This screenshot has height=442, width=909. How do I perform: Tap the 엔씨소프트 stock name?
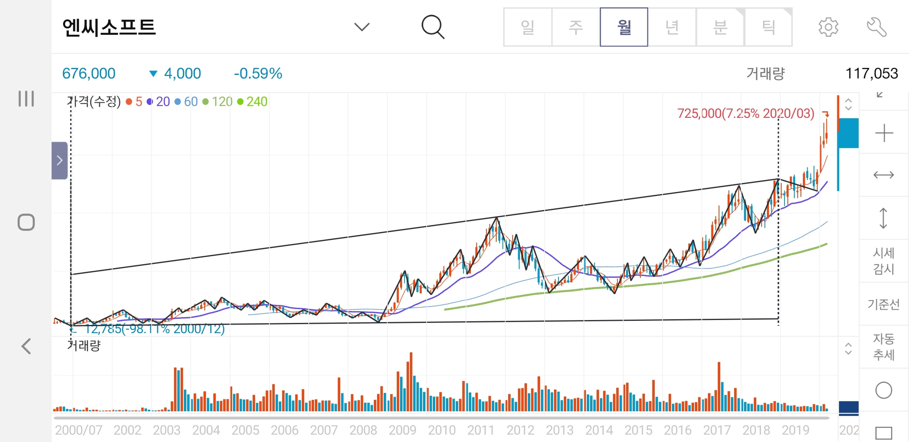(x=109, y=27)
